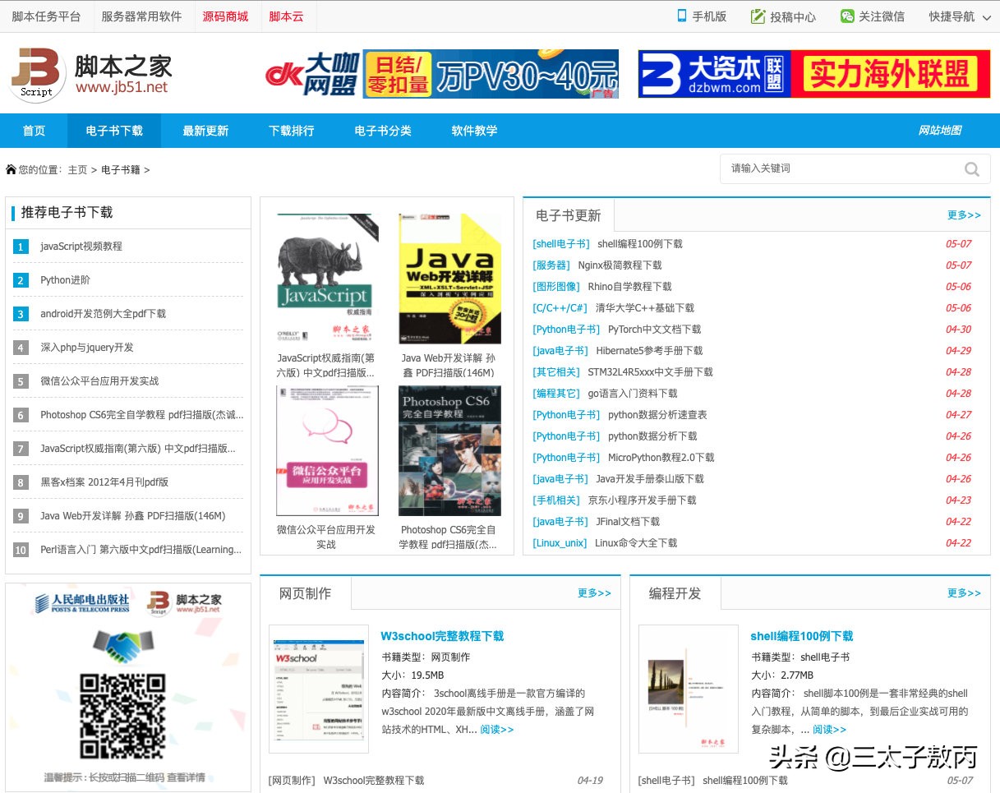Go to the 最新更新 tab

pyautogui.click(x=205, y=131)
